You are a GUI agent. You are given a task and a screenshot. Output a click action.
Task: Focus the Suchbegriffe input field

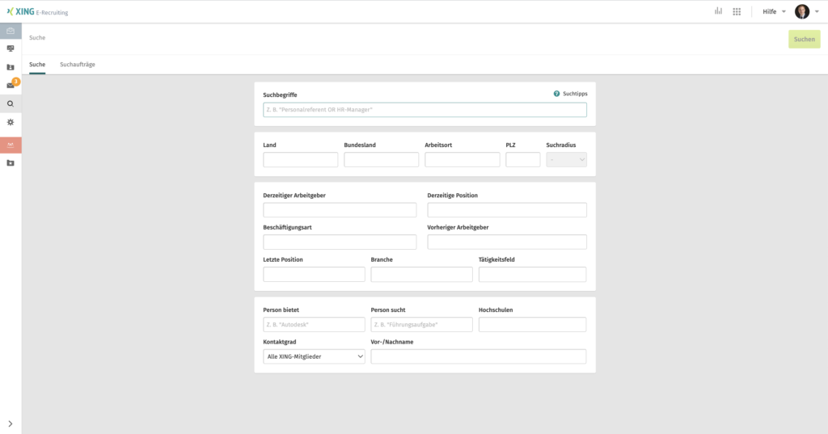(425, 110)
